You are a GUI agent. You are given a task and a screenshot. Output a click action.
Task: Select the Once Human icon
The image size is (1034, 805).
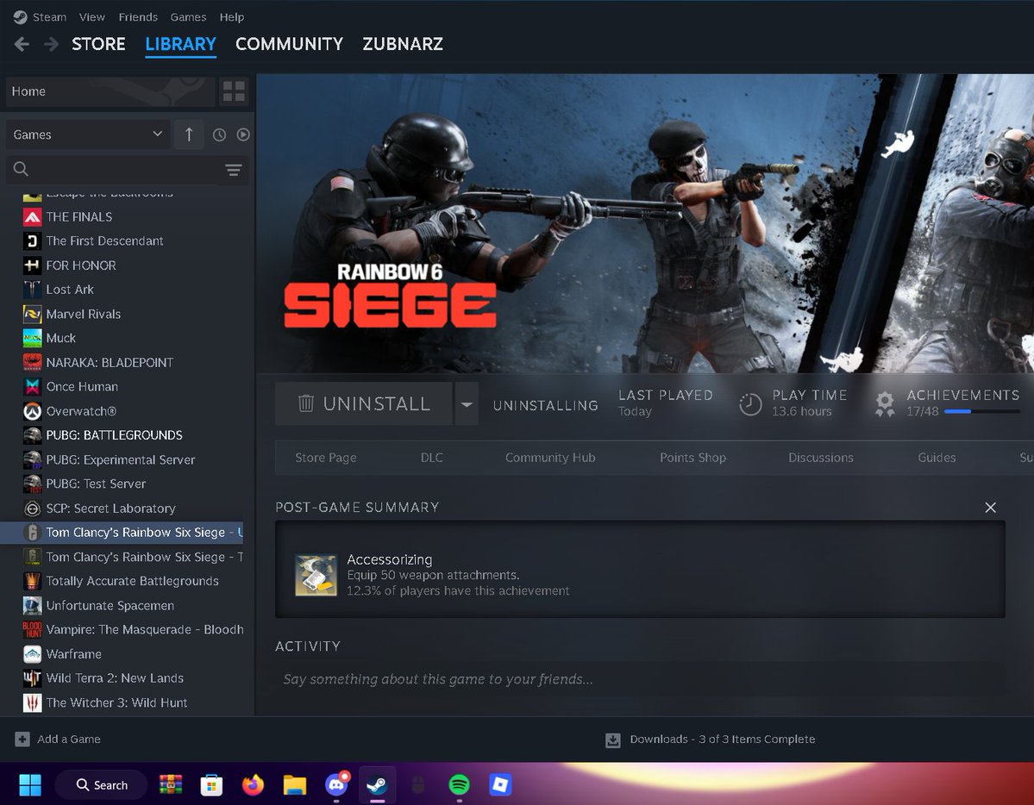(x=32, y=387)
